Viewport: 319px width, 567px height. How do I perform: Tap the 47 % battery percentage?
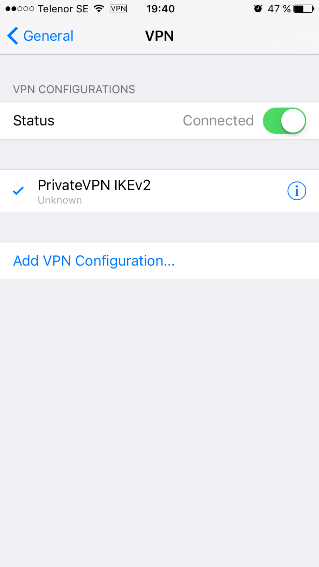point(279,9)
